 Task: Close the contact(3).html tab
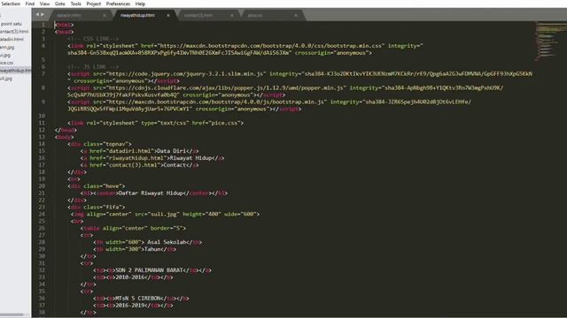coord(232,15)
